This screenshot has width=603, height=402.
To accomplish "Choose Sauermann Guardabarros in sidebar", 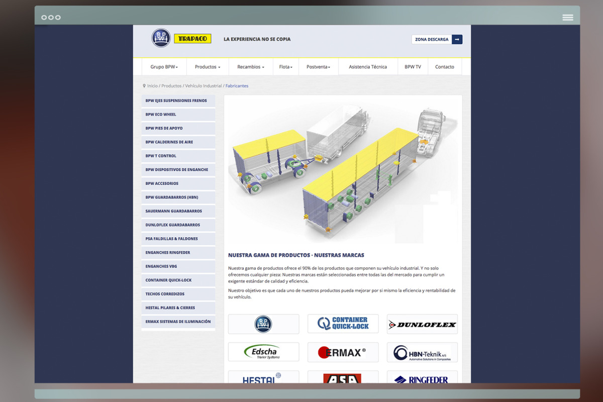I will pos(178,211).
